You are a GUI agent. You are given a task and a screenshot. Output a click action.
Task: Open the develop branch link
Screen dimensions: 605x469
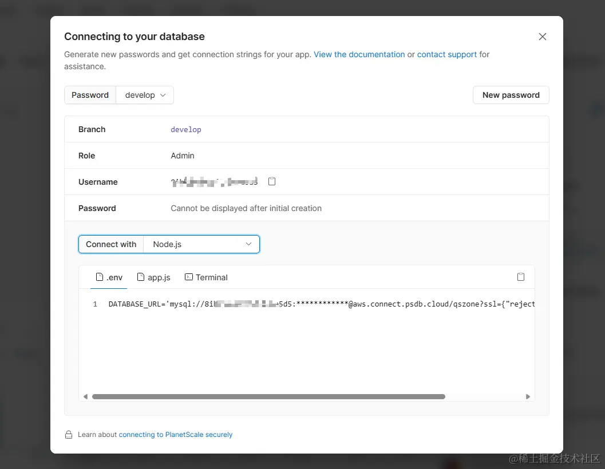coord(186,129)
